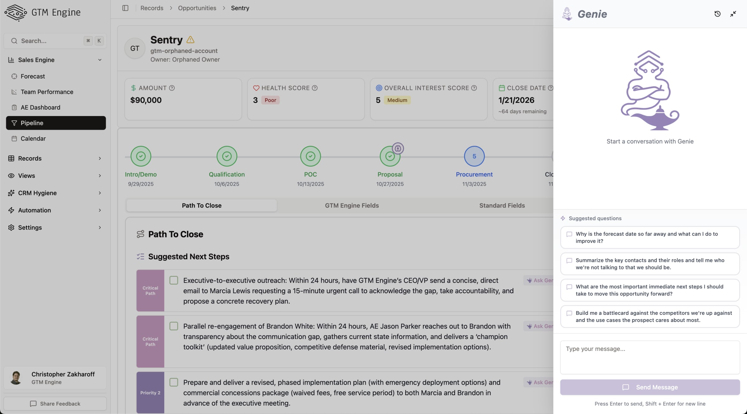
Task: Click the Sentry warning triangle icon
Action: point(190,40)
